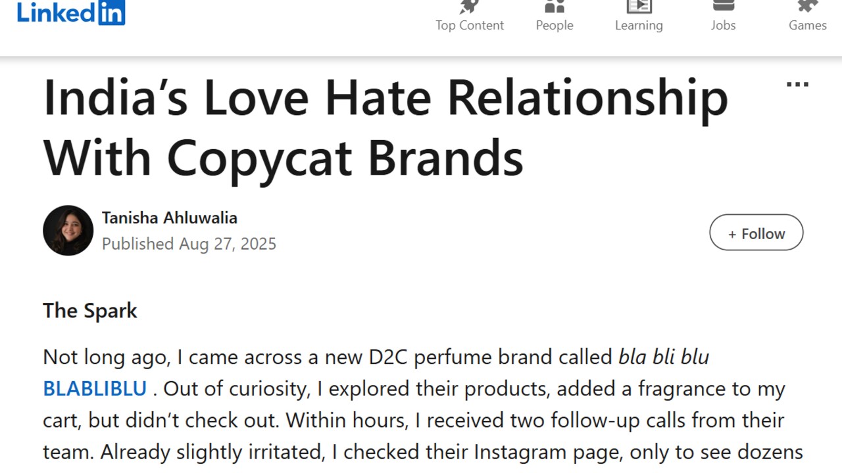
Task: Click the article title about Copycat Brands
Action: pos(385,127)
